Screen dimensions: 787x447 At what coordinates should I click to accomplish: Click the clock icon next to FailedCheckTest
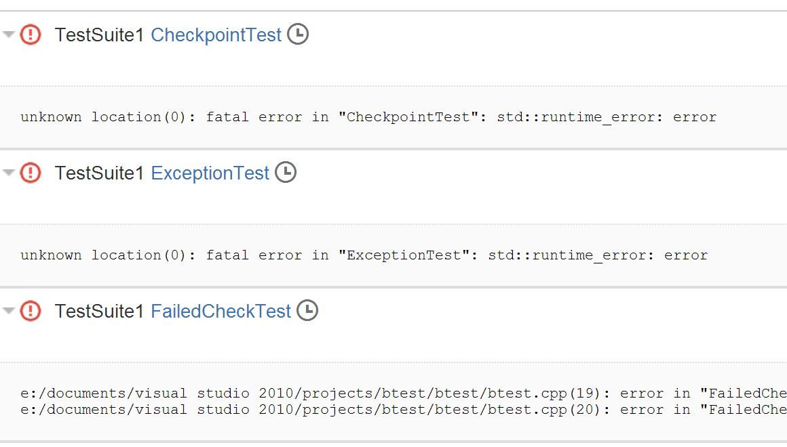[307, 310]
